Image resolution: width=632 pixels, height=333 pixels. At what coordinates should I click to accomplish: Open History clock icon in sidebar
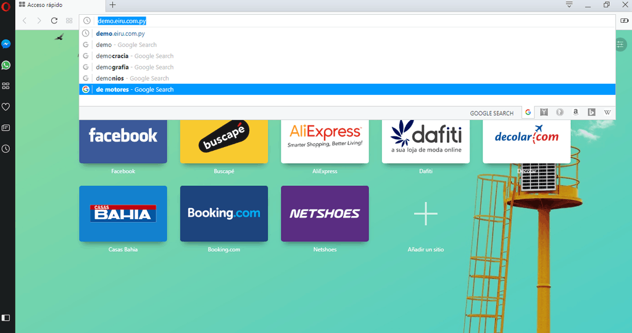[x=6, y=149]
